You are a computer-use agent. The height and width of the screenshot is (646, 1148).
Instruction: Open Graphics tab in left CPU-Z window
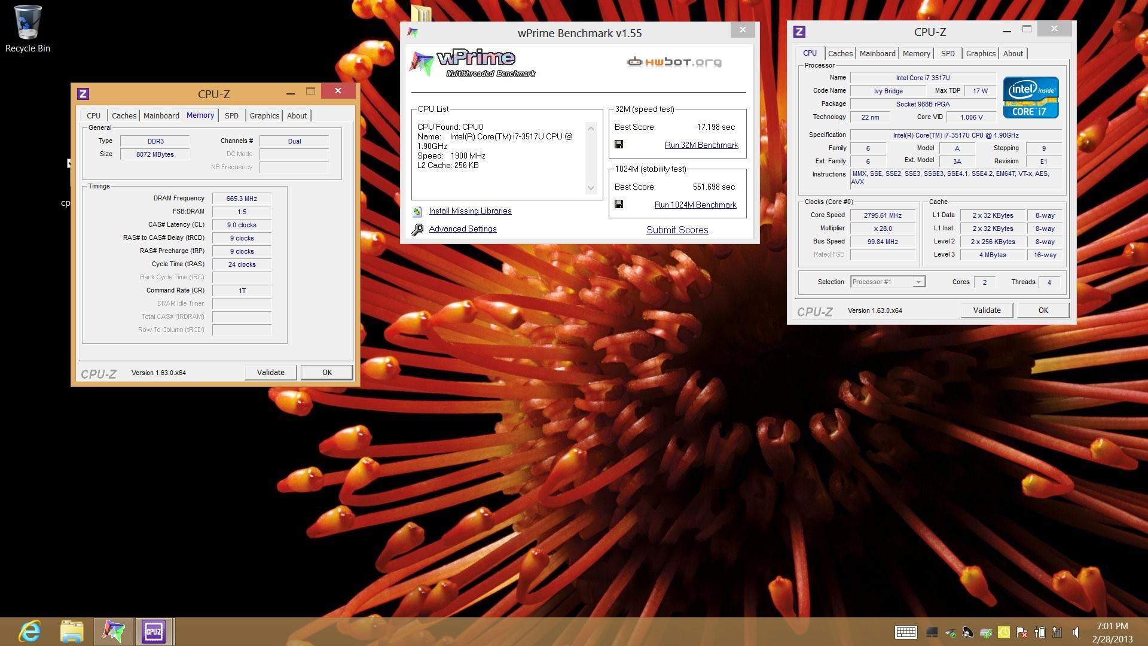click(x=264, y=115)
